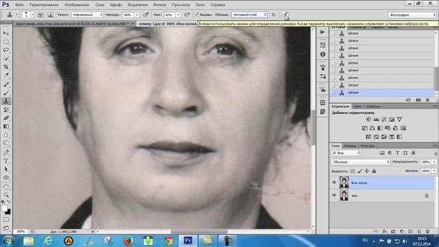Image resolution: width=439 pixels, height=247 pixels.
Task: Add a Curves adjustment
Action: point(384,119)
